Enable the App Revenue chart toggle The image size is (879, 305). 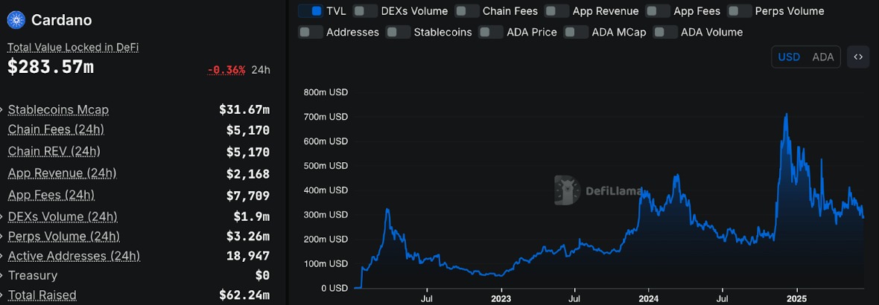[557, 10]
